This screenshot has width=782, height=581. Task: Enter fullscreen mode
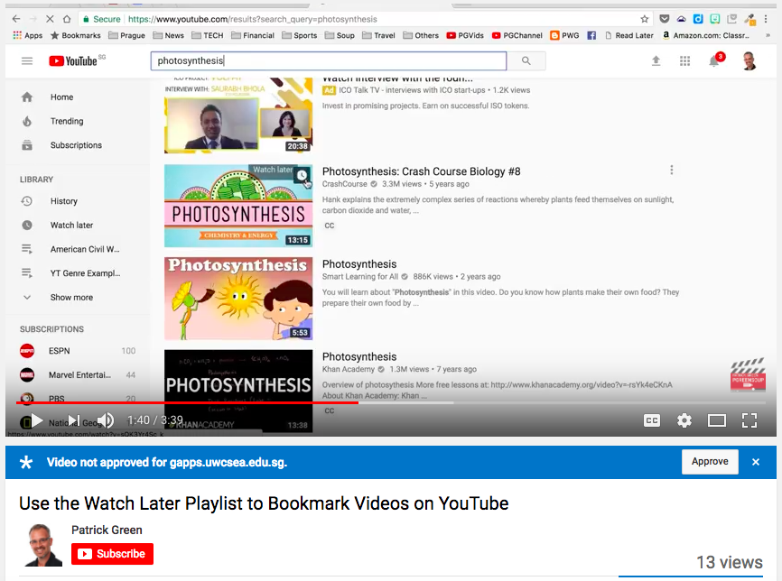(749, 420)
